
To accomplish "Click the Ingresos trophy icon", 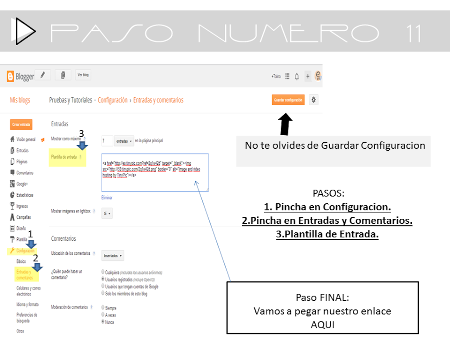I will click(12, 206).
